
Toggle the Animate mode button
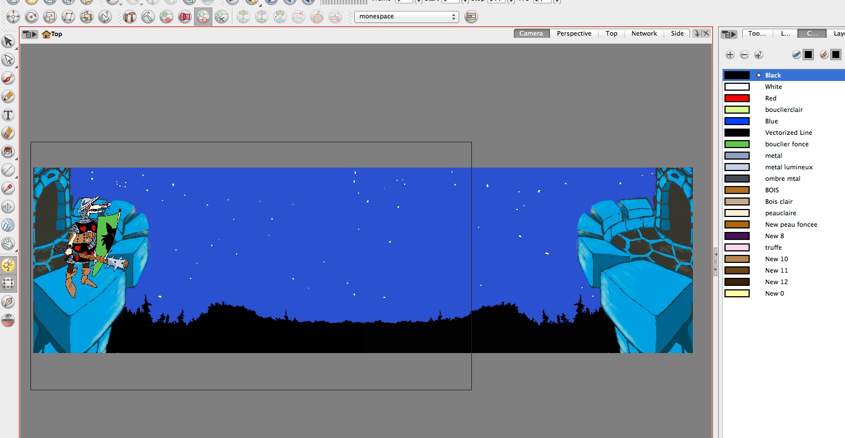coord(8,265)
